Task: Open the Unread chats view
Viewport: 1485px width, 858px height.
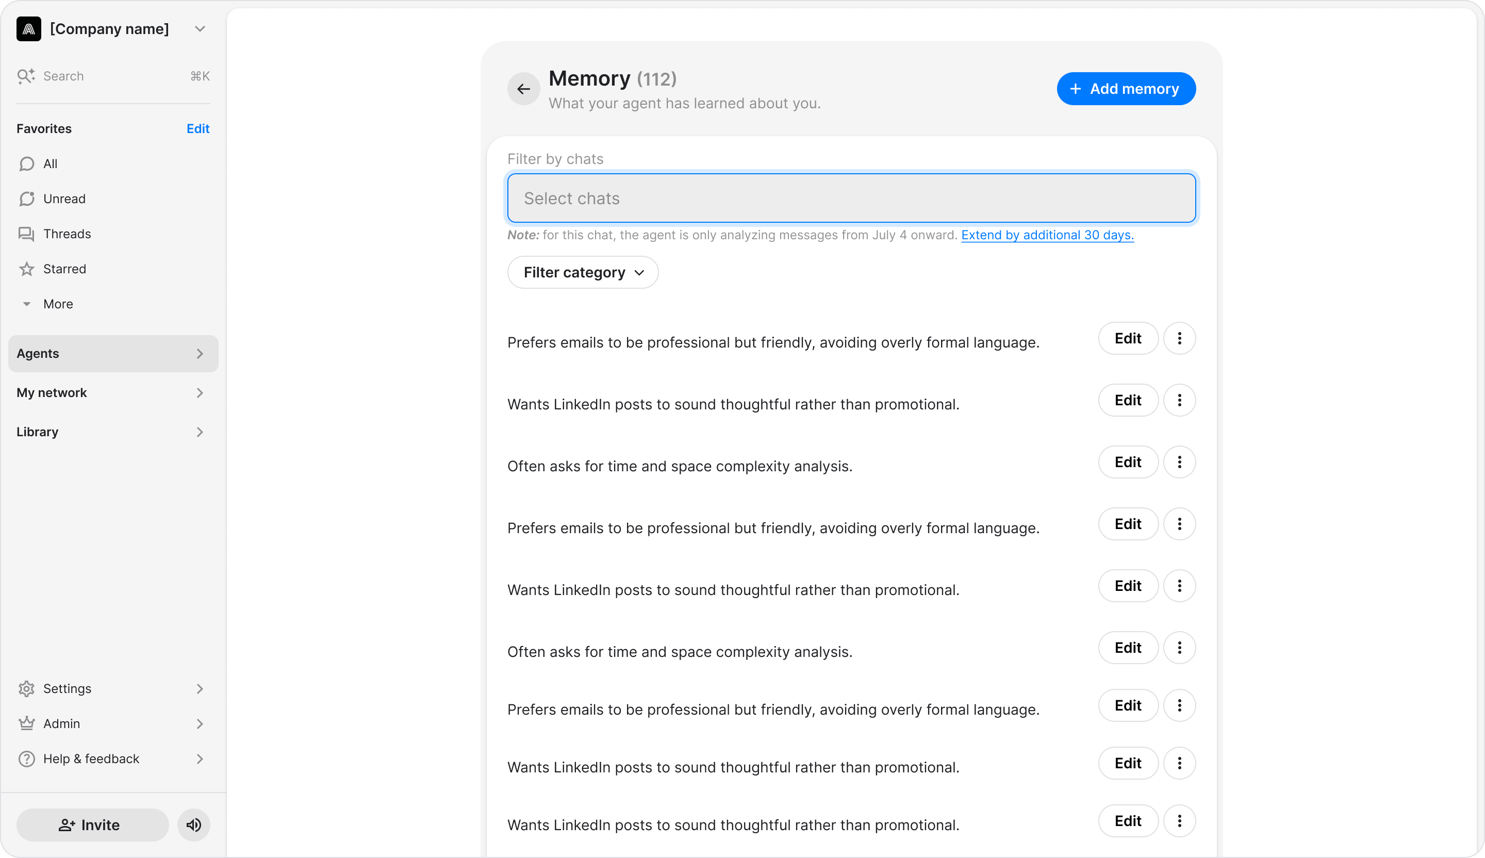Action: pyautogui.click(x=113, y=199)
